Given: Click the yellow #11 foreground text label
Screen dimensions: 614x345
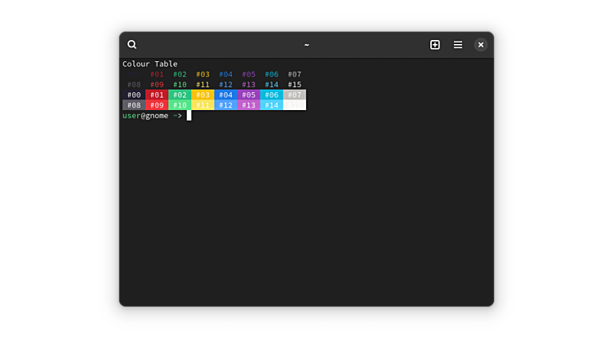Looking at the screenshot, I should (202, 85).
